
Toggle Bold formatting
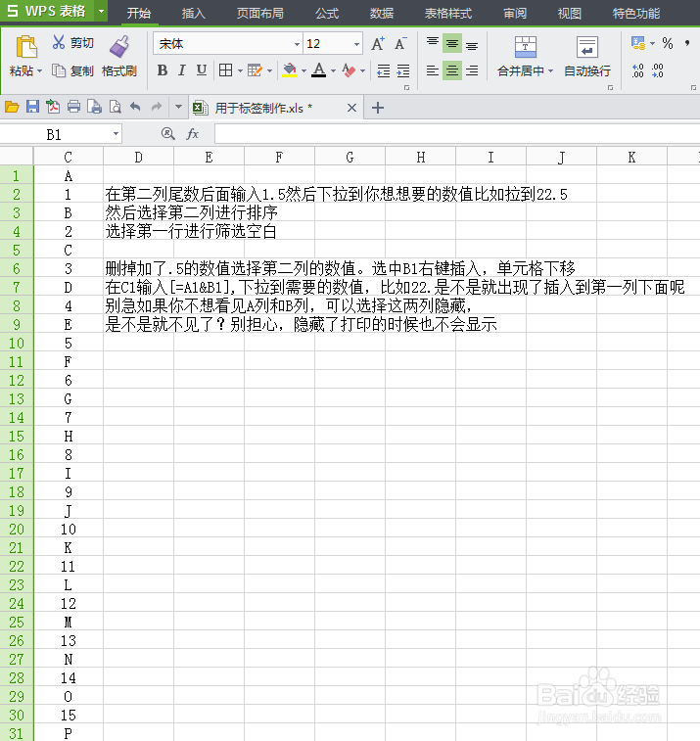(163, 70)
